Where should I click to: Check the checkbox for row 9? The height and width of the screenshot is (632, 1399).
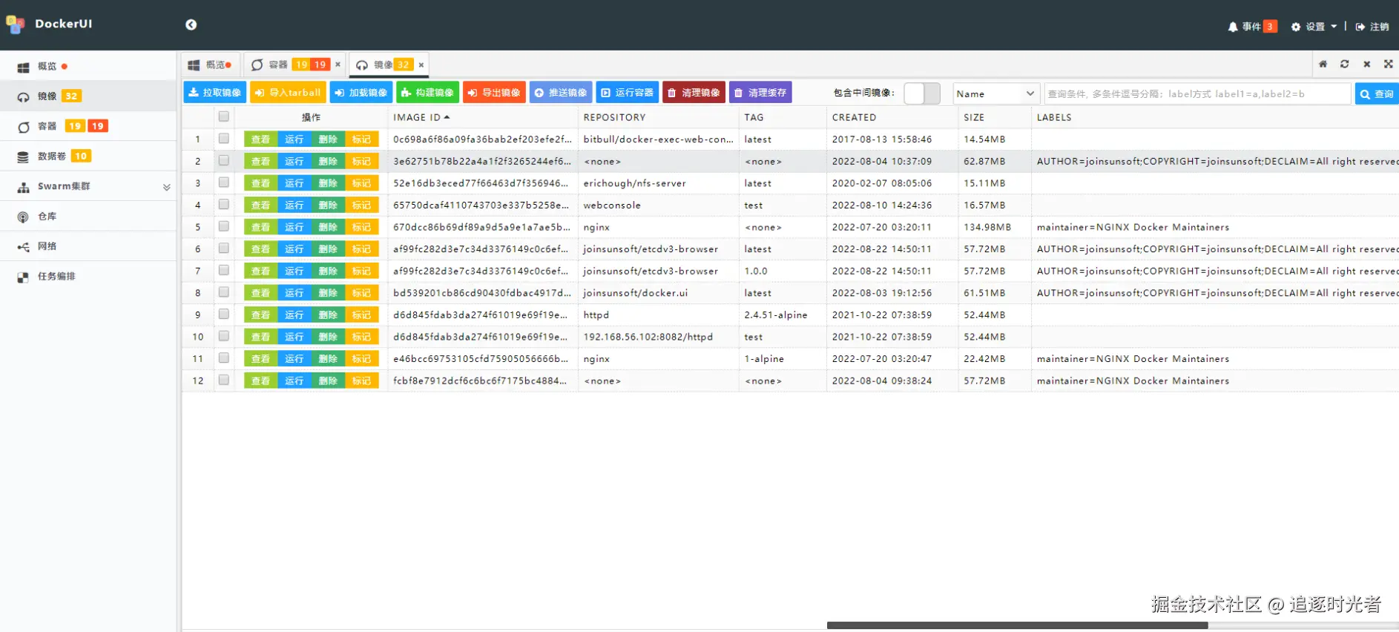click(223, 315)
